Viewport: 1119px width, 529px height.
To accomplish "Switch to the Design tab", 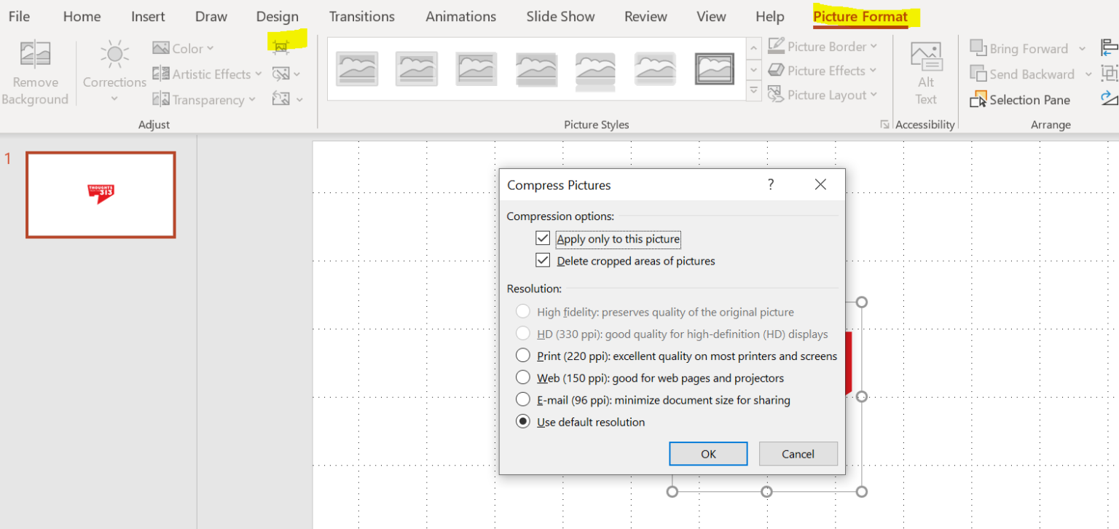I will [278, 16].
